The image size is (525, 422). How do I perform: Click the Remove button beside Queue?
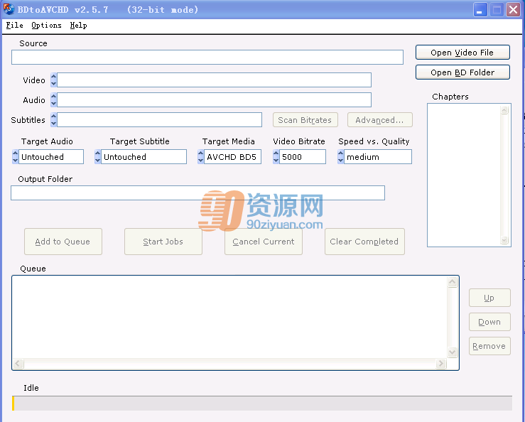tap(489, 346)
